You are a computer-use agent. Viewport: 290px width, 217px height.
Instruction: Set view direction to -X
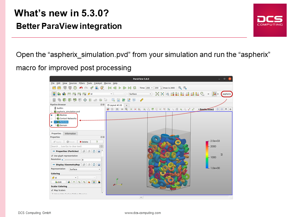177,94
